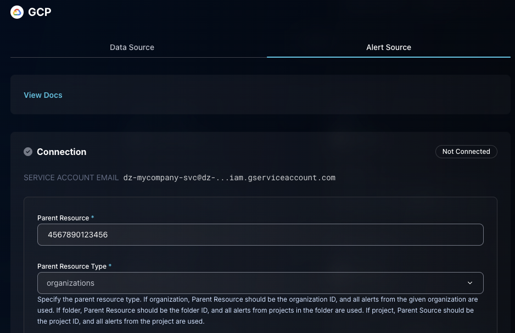
Task: Select the Alert Source tab
Action: [x=388, y=47]
